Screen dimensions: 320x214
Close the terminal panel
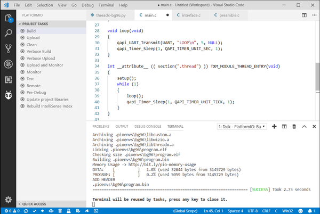[x=314, y=127]
